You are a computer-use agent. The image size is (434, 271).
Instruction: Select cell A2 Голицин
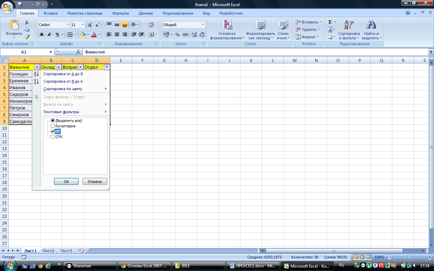pos(21,74)
